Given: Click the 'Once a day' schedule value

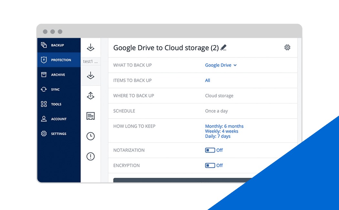Looking at the screenshot, I should click(216, 111).
